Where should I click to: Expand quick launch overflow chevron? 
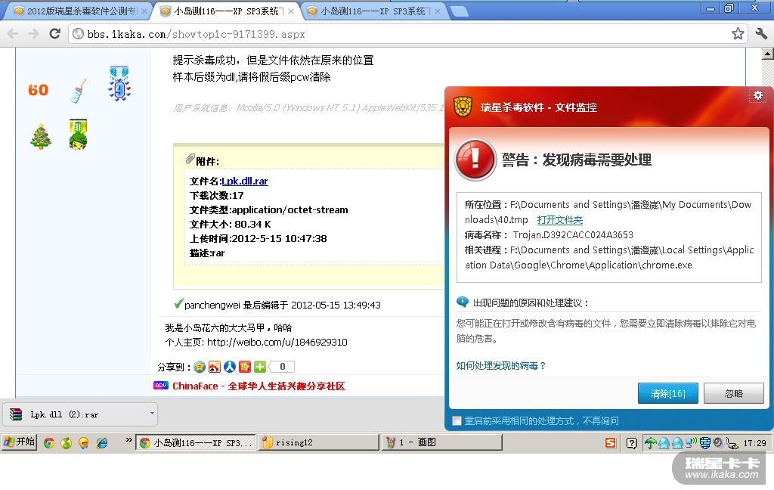pos(128,439)
